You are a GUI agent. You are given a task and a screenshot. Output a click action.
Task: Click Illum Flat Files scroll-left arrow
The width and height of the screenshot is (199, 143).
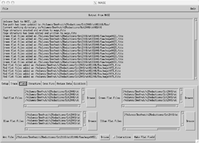124,129
